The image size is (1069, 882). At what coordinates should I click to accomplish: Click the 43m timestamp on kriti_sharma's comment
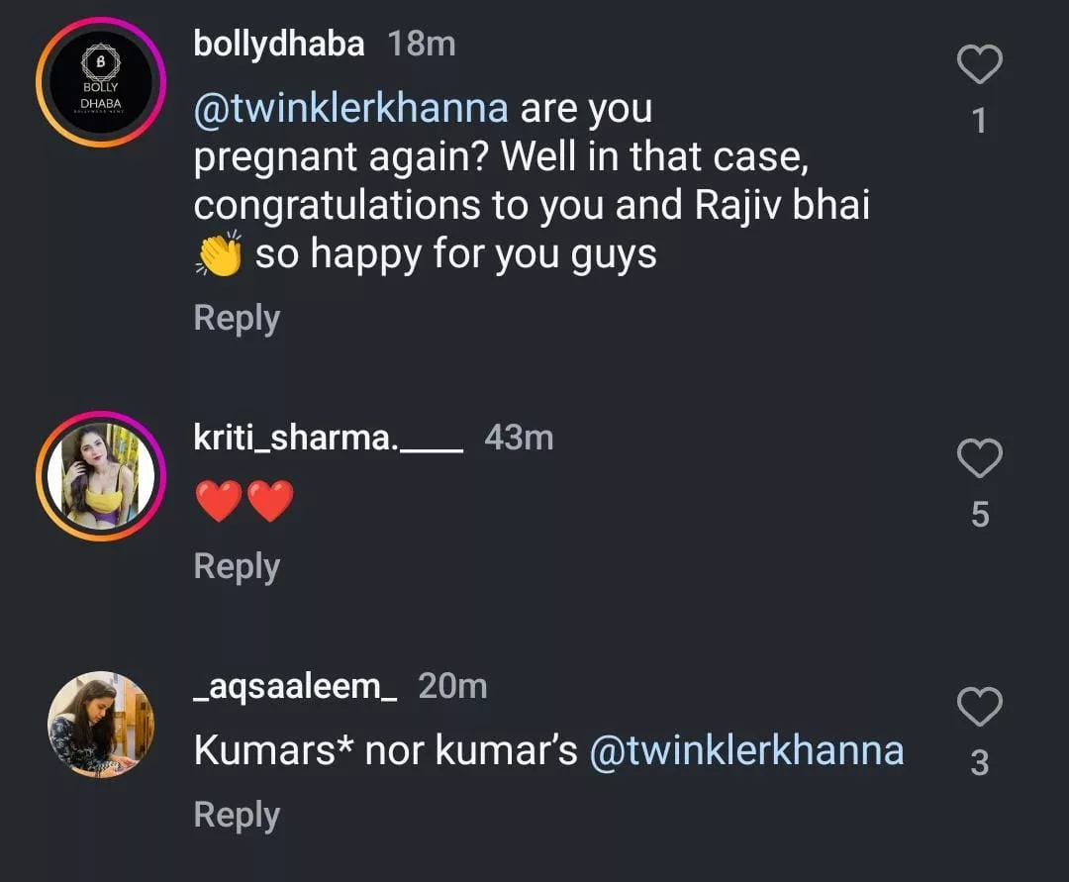point(519,438)
